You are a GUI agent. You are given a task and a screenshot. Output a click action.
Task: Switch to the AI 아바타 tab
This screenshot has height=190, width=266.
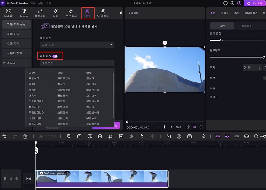coord(103,13)
